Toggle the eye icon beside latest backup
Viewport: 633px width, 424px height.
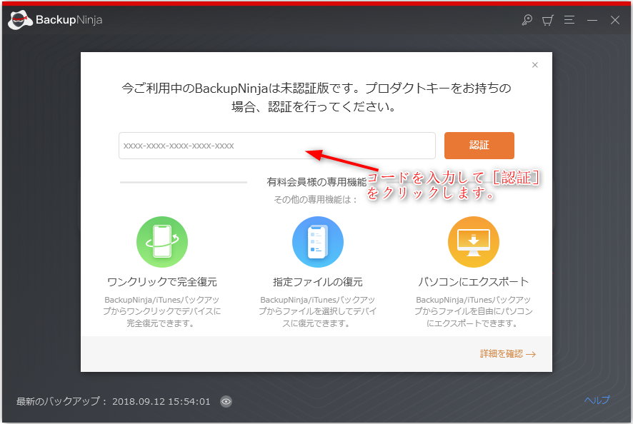click(226, 401)
